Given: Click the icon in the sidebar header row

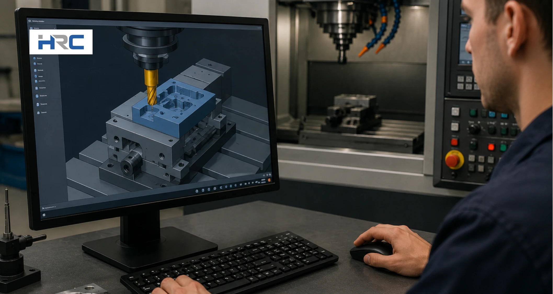Looking at the screenshot, I should tap(31, 28).
